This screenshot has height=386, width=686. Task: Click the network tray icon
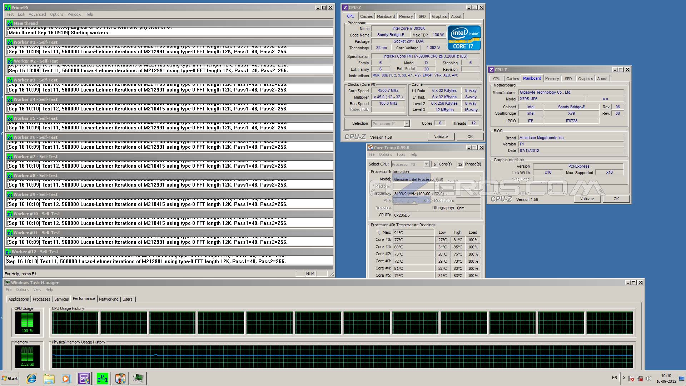pos(640,378)
